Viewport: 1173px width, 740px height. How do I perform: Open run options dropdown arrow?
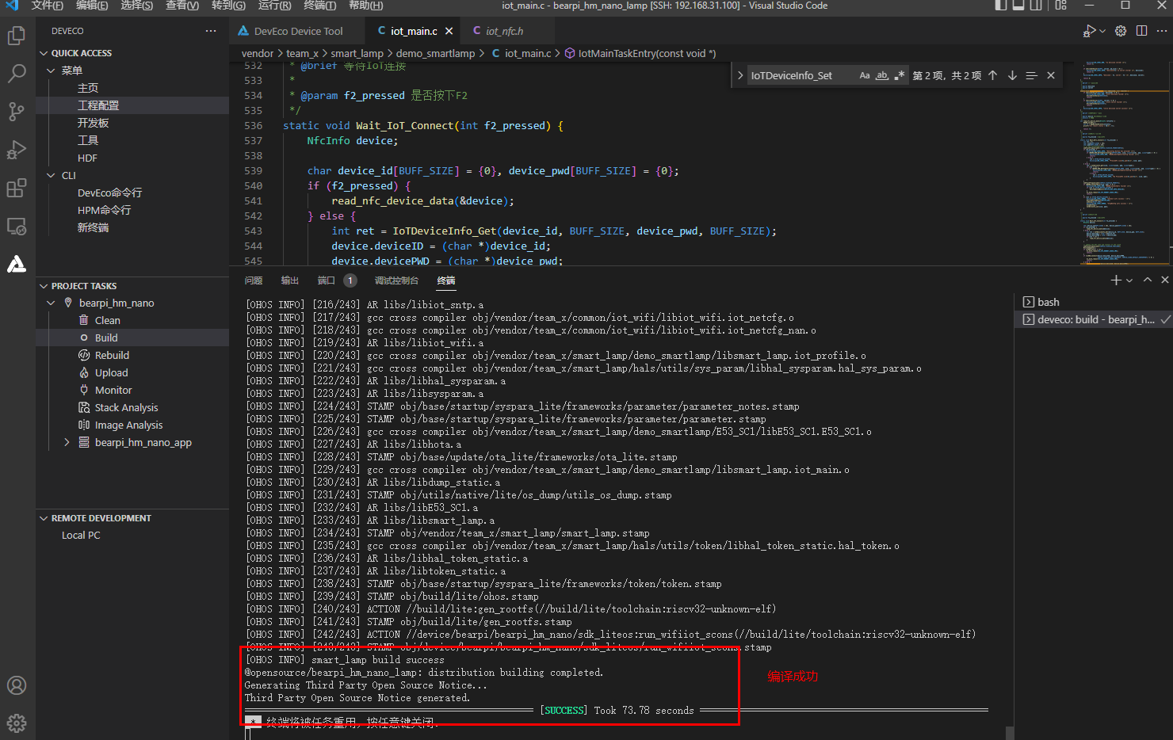click(1102, 31)
